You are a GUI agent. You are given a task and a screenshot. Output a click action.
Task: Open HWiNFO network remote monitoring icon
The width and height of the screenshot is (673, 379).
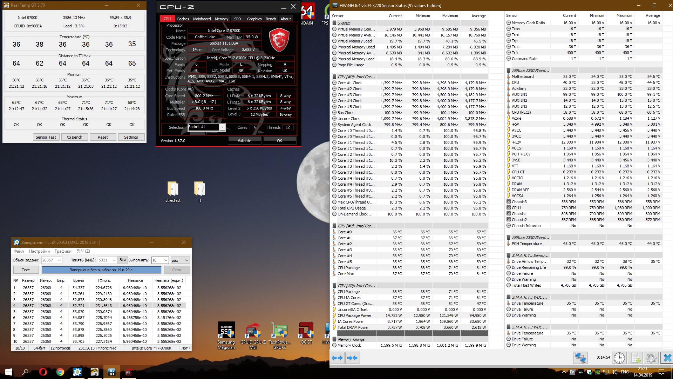(580, 358)
